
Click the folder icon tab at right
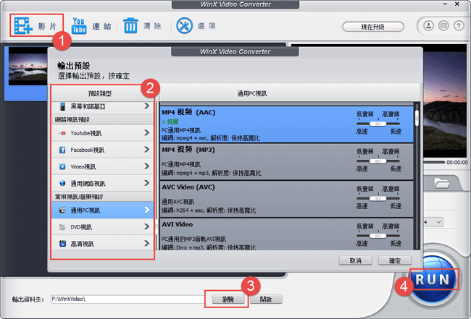(x=442, y=182)
